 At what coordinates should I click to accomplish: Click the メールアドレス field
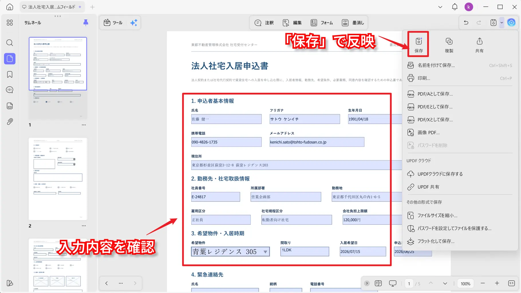pos(317,142)
